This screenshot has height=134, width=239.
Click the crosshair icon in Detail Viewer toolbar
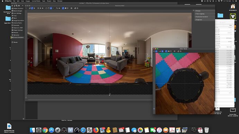point(160,51)
